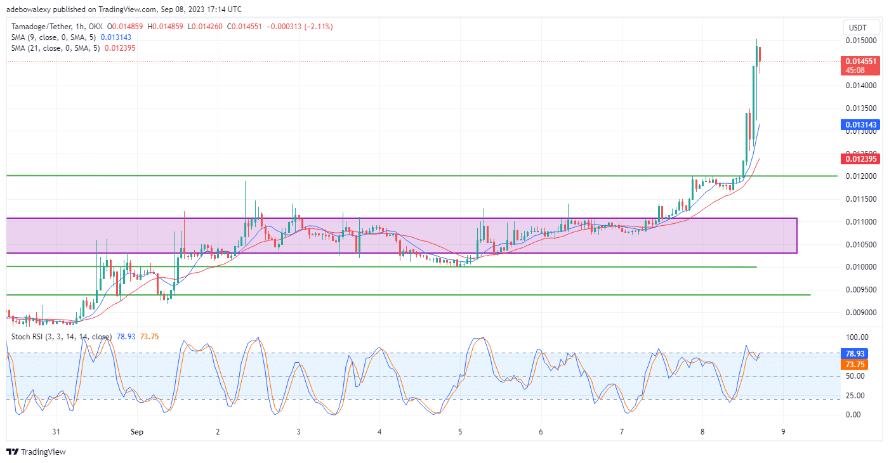This screenshot has height=463, width=889.
Task: Click the change value −0.000313 (−2.11%)
Action: (301, 27)
